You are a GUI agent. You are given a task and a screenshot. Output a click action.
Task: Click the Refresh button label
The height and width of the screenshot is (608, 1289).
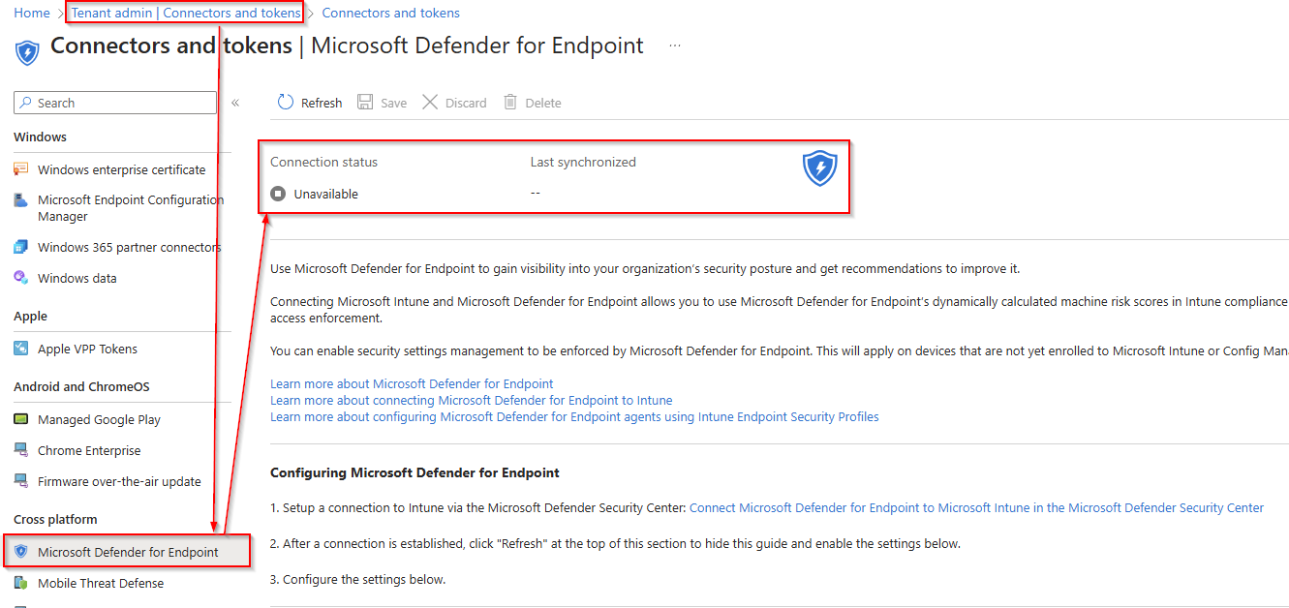click(322, 103)
